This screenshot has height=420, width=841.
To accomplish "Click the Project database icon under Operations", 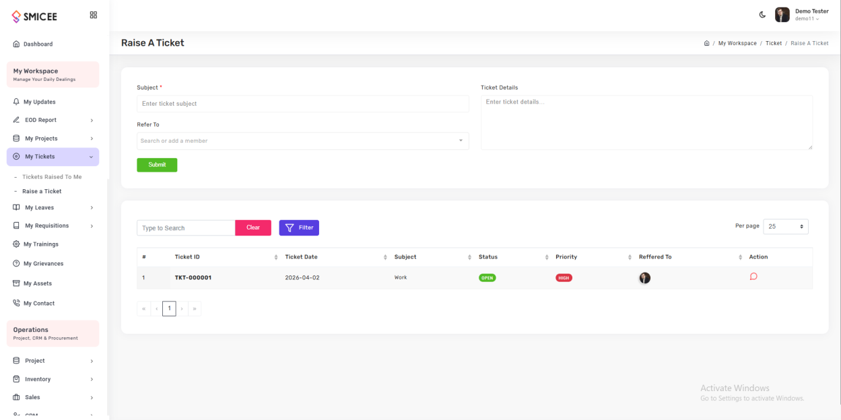I will [x=16, y=361].
